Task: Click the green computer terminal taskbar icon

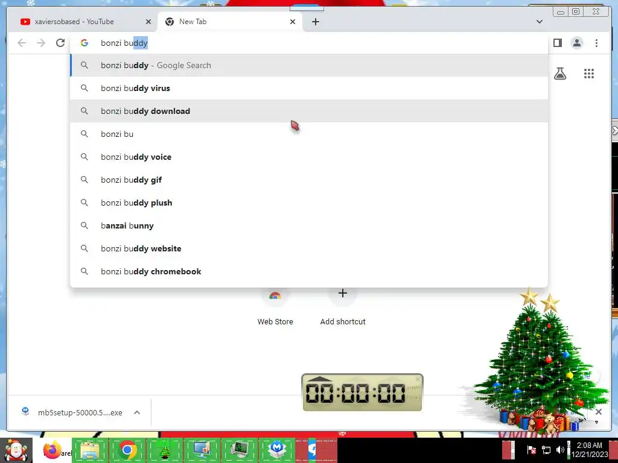Action: click(x=240, y=450)
